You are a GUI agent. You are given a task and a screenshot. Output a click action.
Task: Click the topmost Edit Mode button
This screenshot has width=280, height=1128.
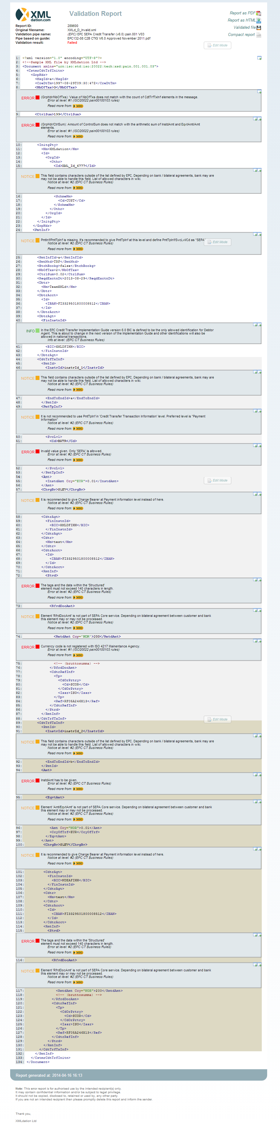[x=217, y=45]
